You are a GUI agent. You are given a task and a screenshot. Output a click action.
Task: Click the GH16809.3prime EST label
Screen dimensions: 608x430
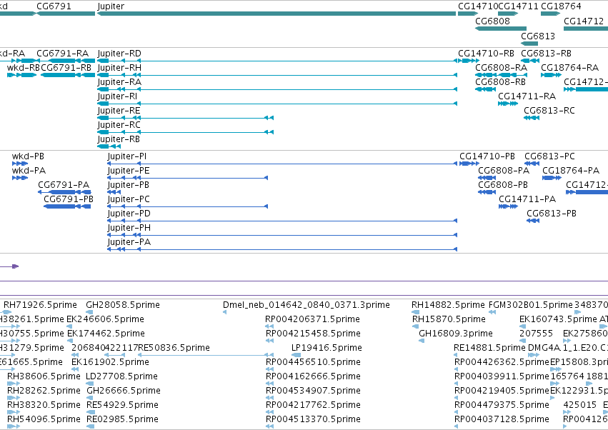point(456,334)
